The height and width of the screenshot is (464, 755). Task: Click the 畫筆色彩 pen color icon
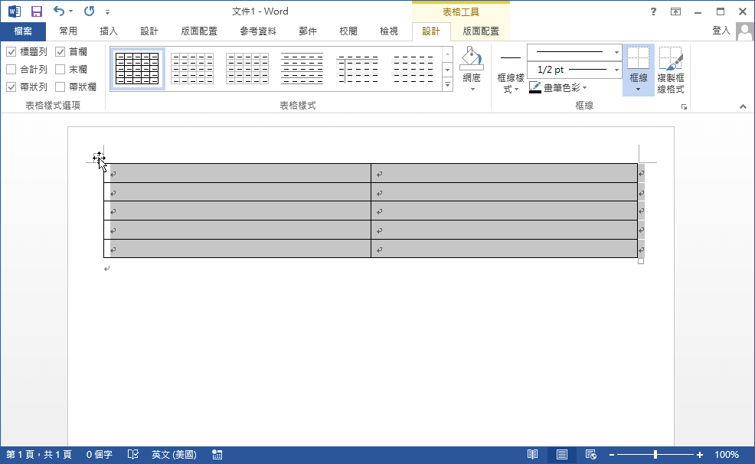[x=534, y=86]
